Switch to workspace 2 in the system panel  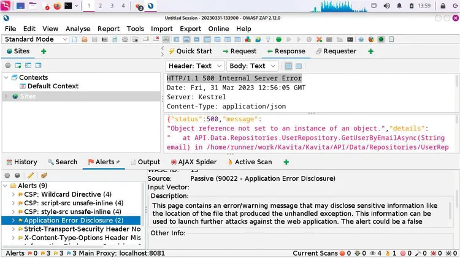(x=101, y=6)
